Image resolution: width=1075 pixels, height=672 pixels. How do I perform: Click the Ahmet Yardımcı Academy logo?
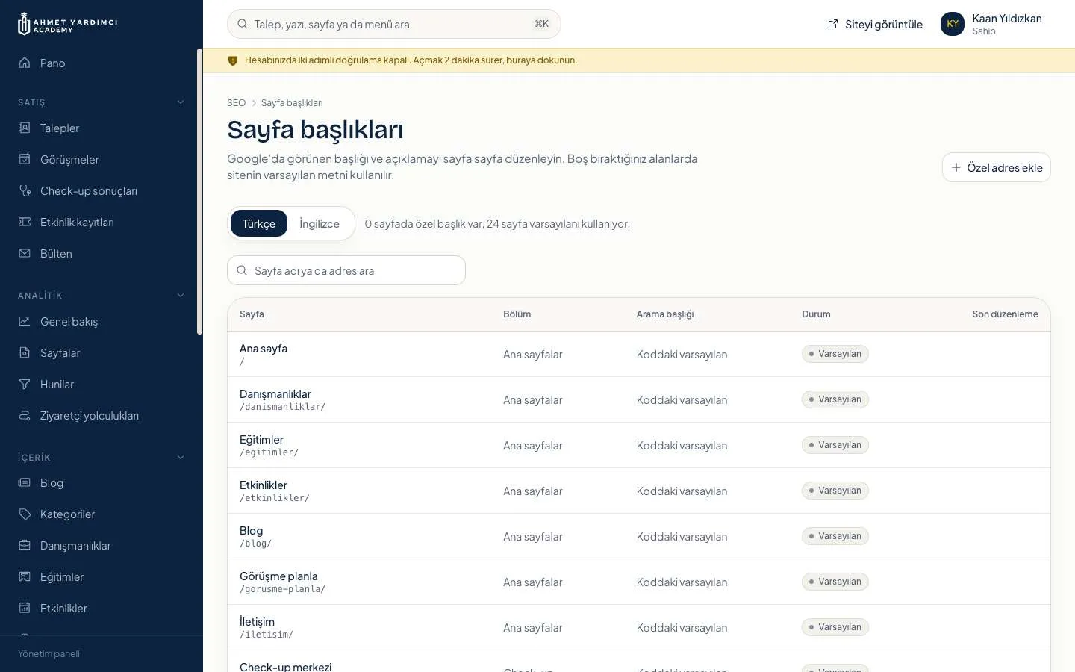pyautogui.click(x=68, y=24)
